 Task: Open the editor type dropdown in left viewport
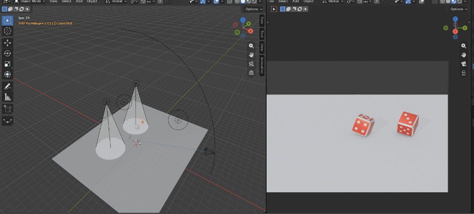point(6,2)
